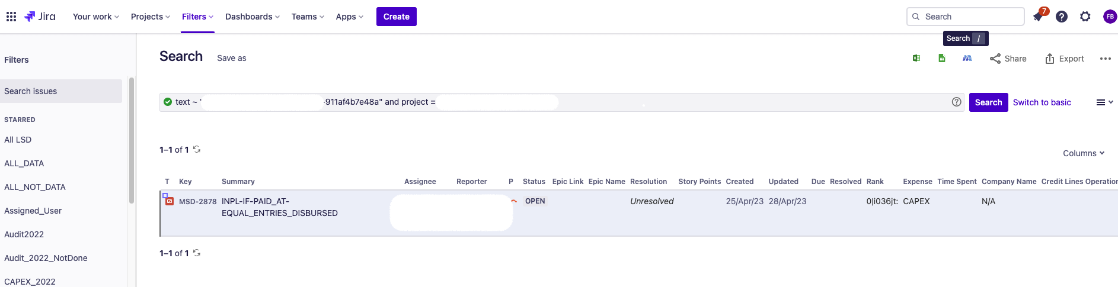Click the Unresolved resolution cell

coord(652,201)
